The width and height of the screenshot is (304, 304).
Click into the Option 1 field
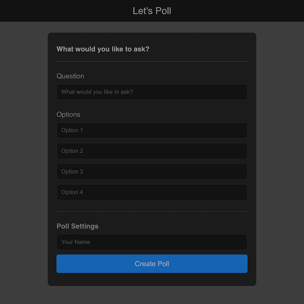[x=152, y=130]
